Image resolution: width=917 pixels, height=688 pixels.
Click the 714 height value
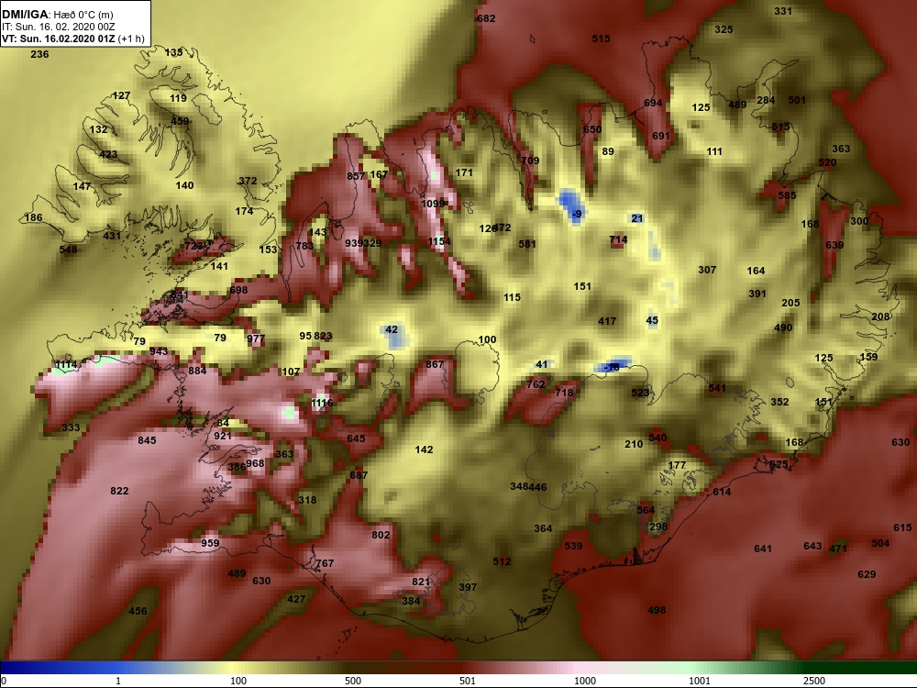point(618,239)
